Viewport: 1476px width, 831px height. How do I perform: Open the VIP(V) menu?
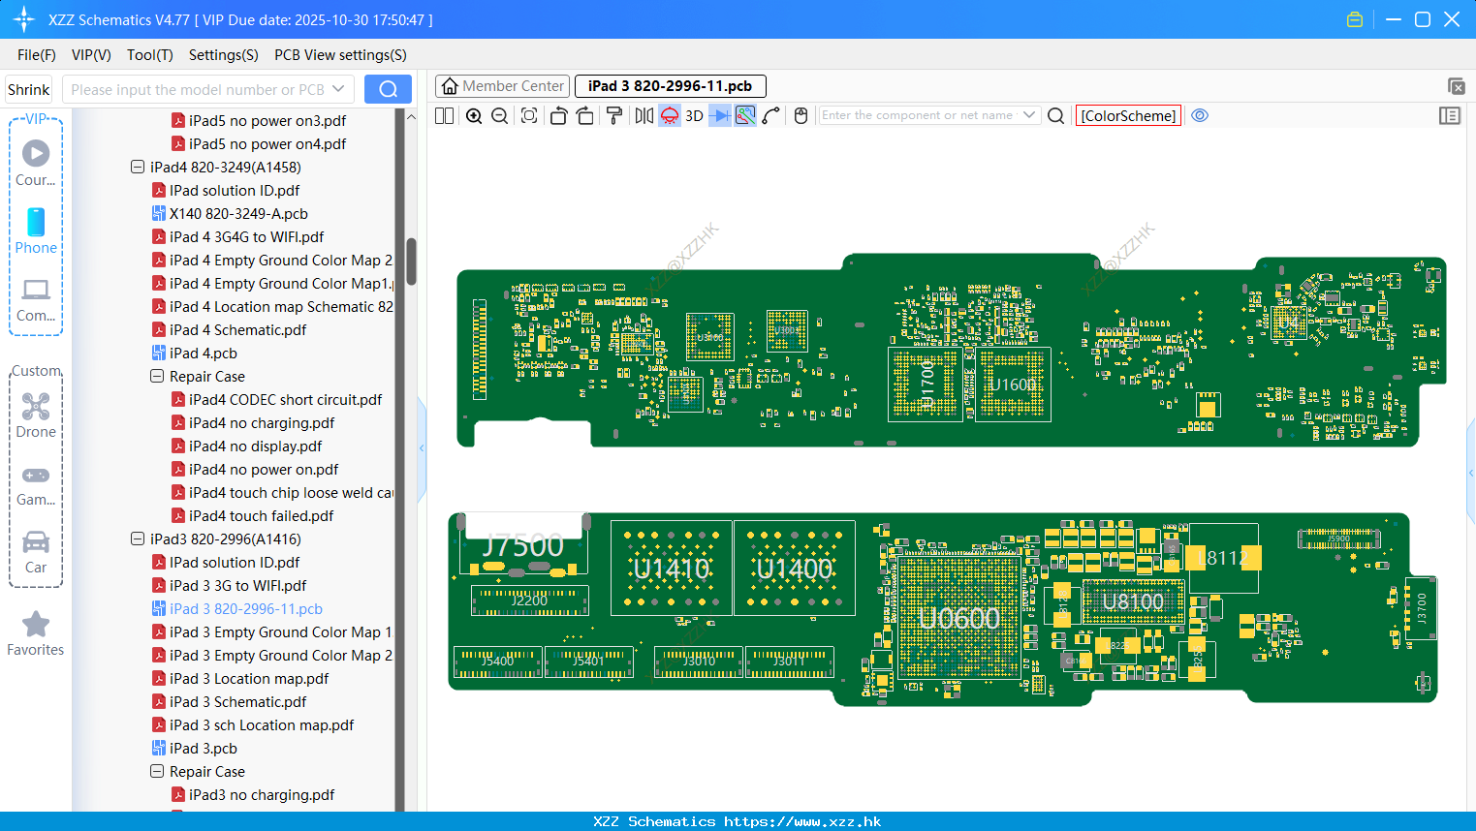click(91, 55)
